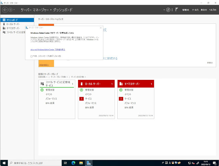This screenshot has width=219, height=166.
Task: Open イベント in the ローカル サーバー tile
Action: click(88, 94)
